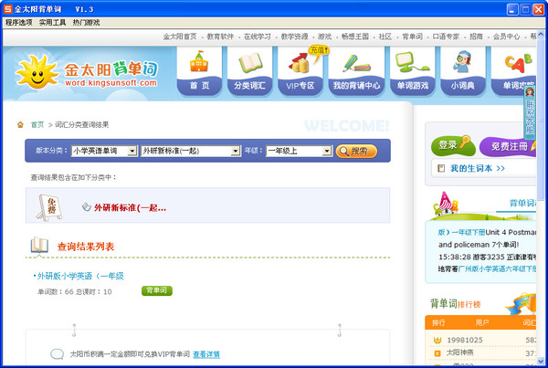Open the 实用工具 menu

tap(52, 23)
